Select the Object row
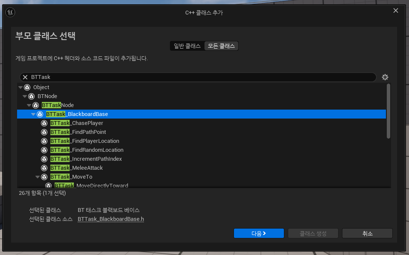This screenshot has height=255, width=409. pos(202,87)
